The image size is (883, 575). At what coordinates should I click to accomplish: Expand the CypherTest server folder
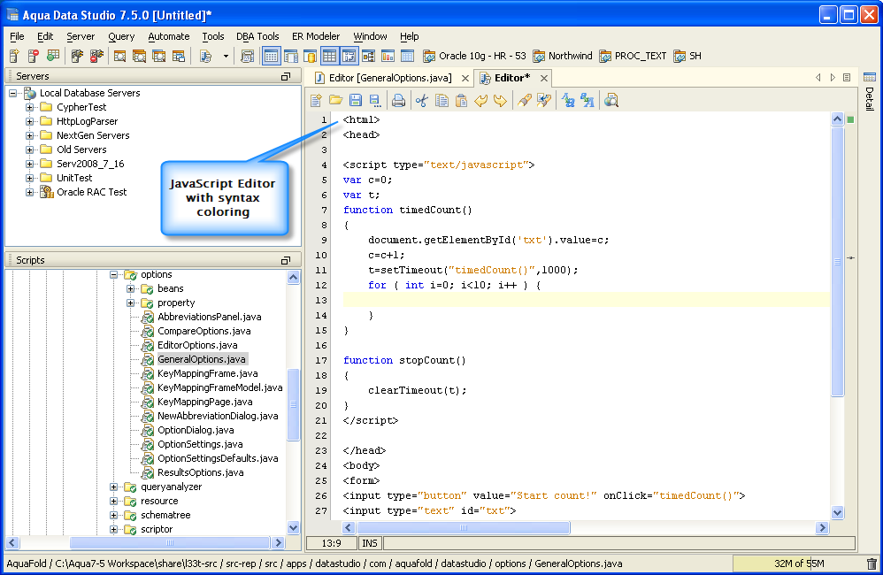pos(30,107)
